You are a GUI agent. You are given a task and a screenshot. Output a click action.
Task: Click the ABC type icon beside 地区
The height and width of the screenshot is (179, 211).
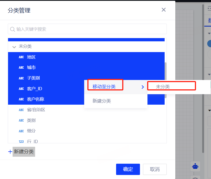pyautogui.click(x=21, y=57)
